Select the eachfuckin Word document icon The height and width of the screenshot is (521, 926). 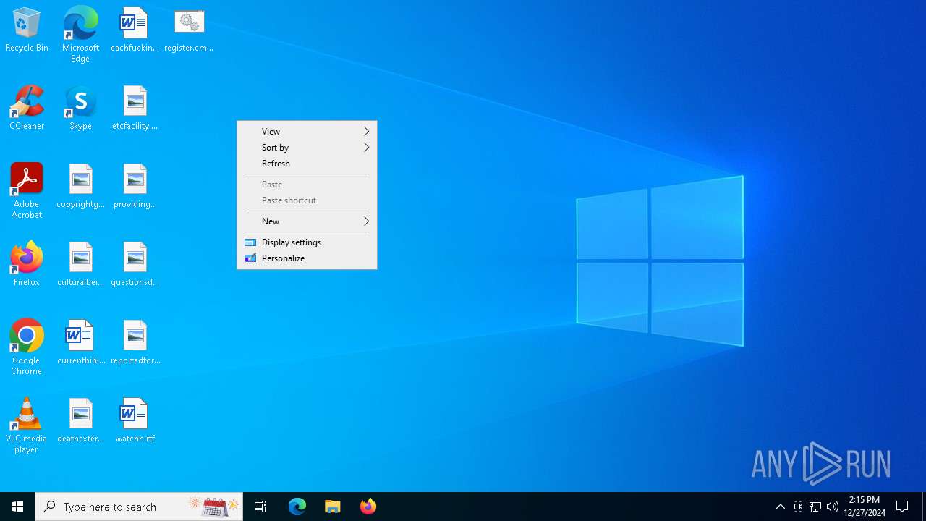(x=135, y=30)
